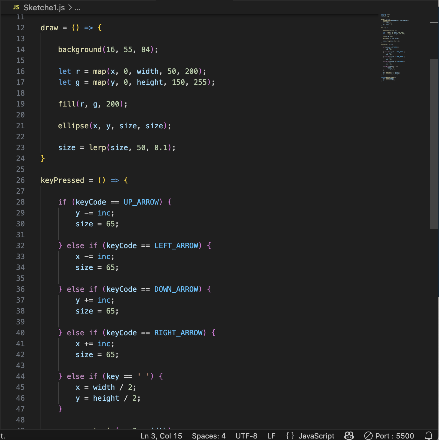Screen dimensions: 439x440
Task: Select the UTF-8 encoding indicator
Action: (246, 436)
